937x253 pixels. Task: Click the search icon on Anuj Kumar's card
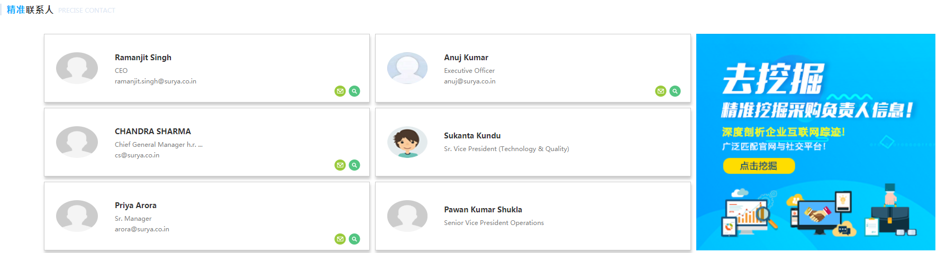point(675,91)
